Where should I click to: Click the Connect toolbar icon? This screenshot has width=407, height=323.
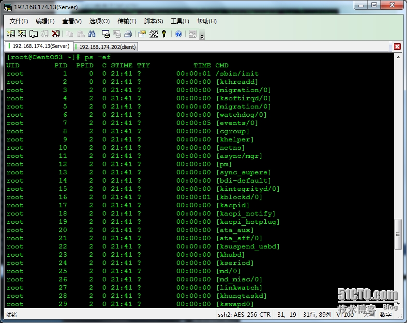pos(11,34)
